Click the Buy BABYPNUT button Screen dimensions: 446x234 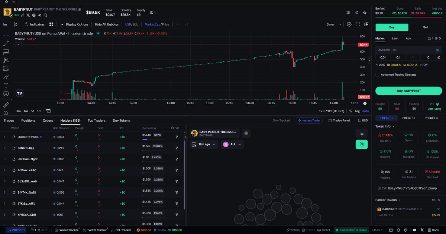(409, 91)
